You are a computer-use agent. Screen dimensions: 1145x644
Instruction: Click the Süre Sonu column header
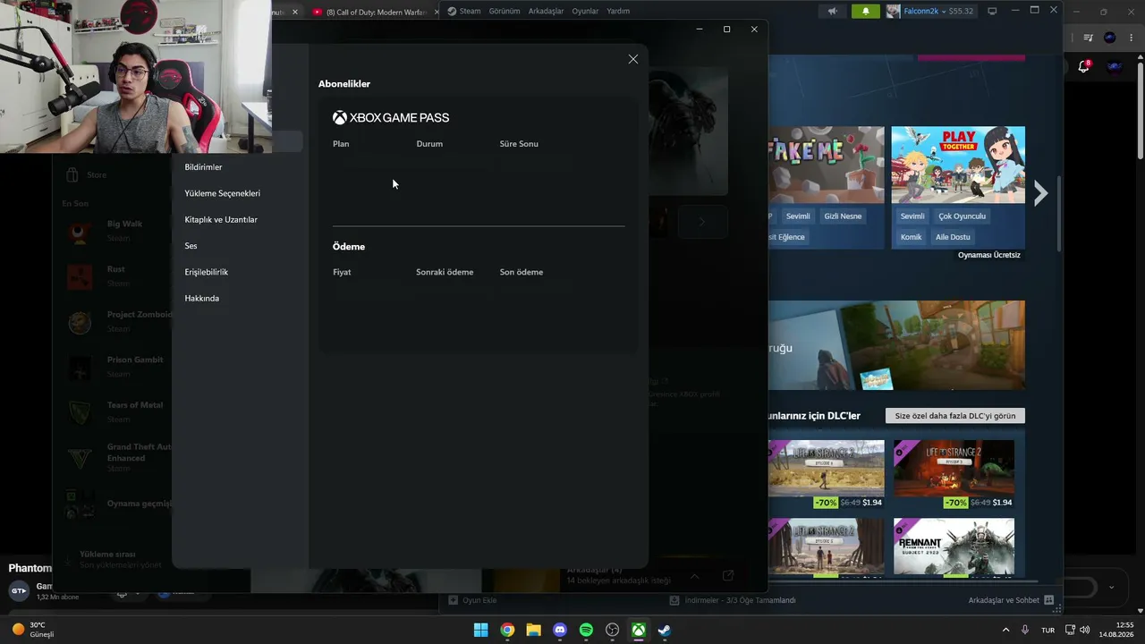[519, 144]
